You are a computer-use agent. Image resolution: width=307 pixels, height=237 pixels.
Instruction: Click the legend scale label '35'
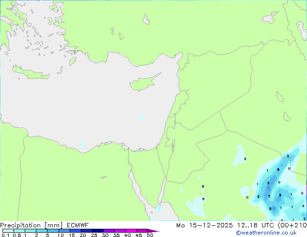pyautogui.click(x=116, y=235)
